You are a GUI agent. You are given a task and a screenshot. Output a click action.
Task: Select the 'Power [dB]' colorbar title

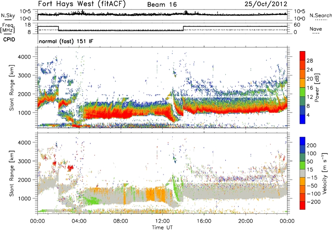coord(317,88)
